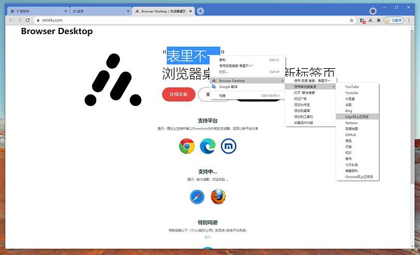Go back using the browser back arrow

click(11, 20)
